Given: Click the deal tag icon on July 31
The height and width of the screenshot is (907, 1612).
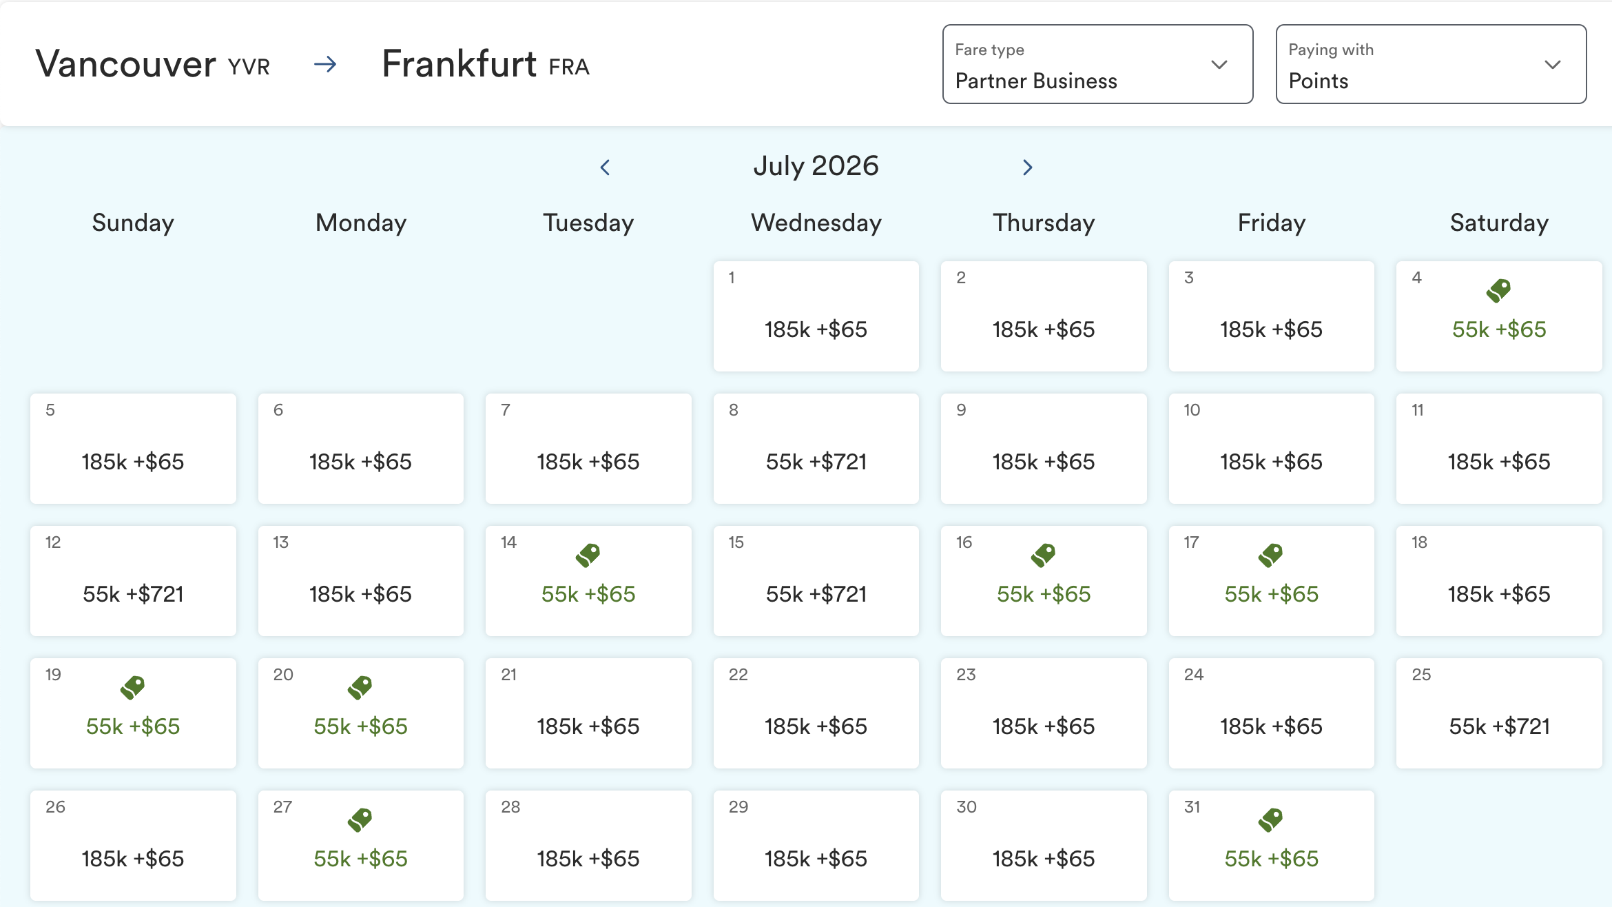Looking at the screenshot, I should (x=1270, y=819).
